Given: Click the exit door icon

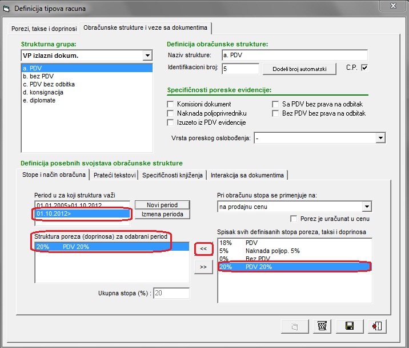Looking at the screenshot, I should (x=376, y=326).
